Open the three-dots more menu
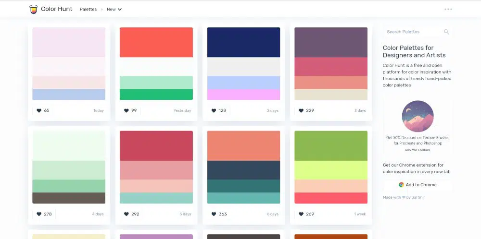Image resolution: width=481 pixels, height=239 pixels. click(448, 9)
